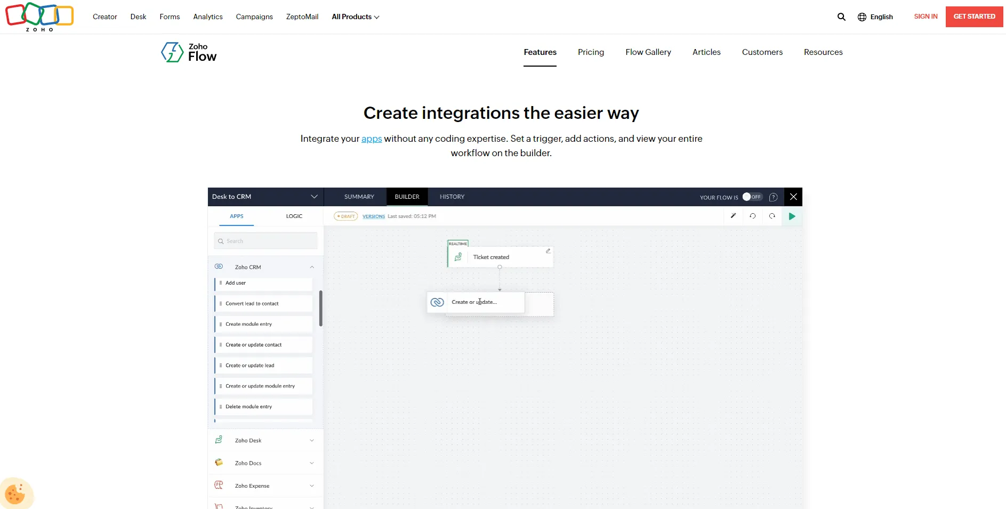Select the Logic tab

(294, 216)
